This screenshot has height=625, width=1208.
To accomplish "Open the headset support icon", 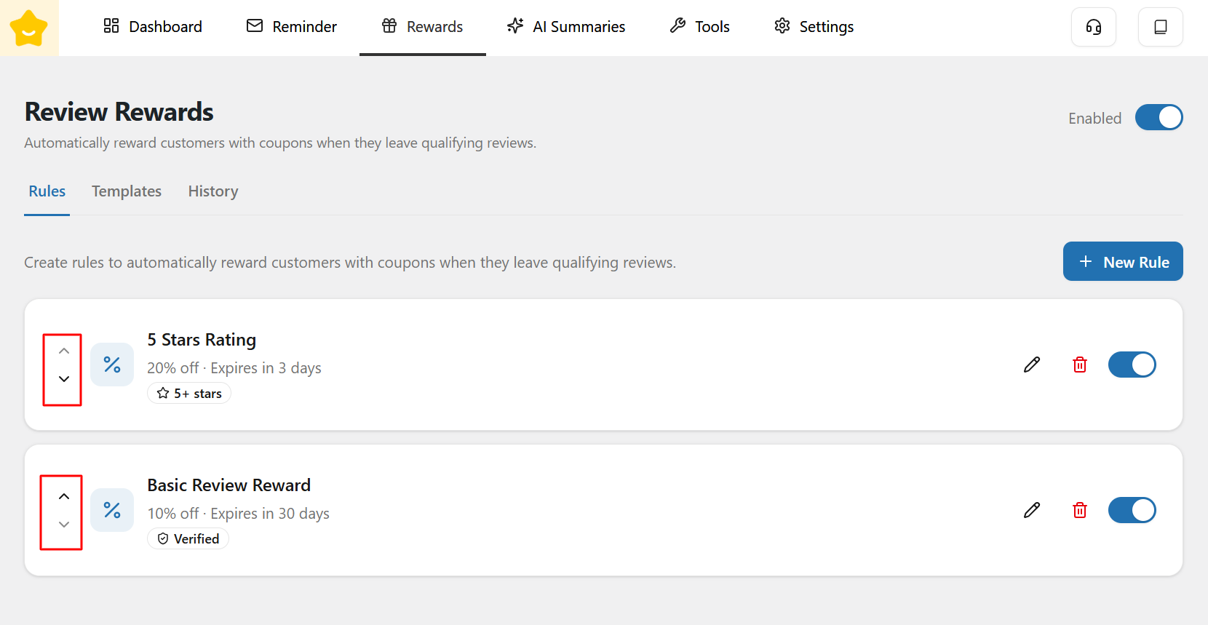I will click(x=1093, y=27).
